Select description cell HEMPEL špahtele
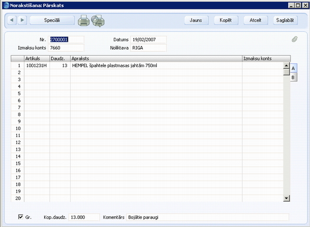Viewport: 310px width, 227px height. pos(156,65)
